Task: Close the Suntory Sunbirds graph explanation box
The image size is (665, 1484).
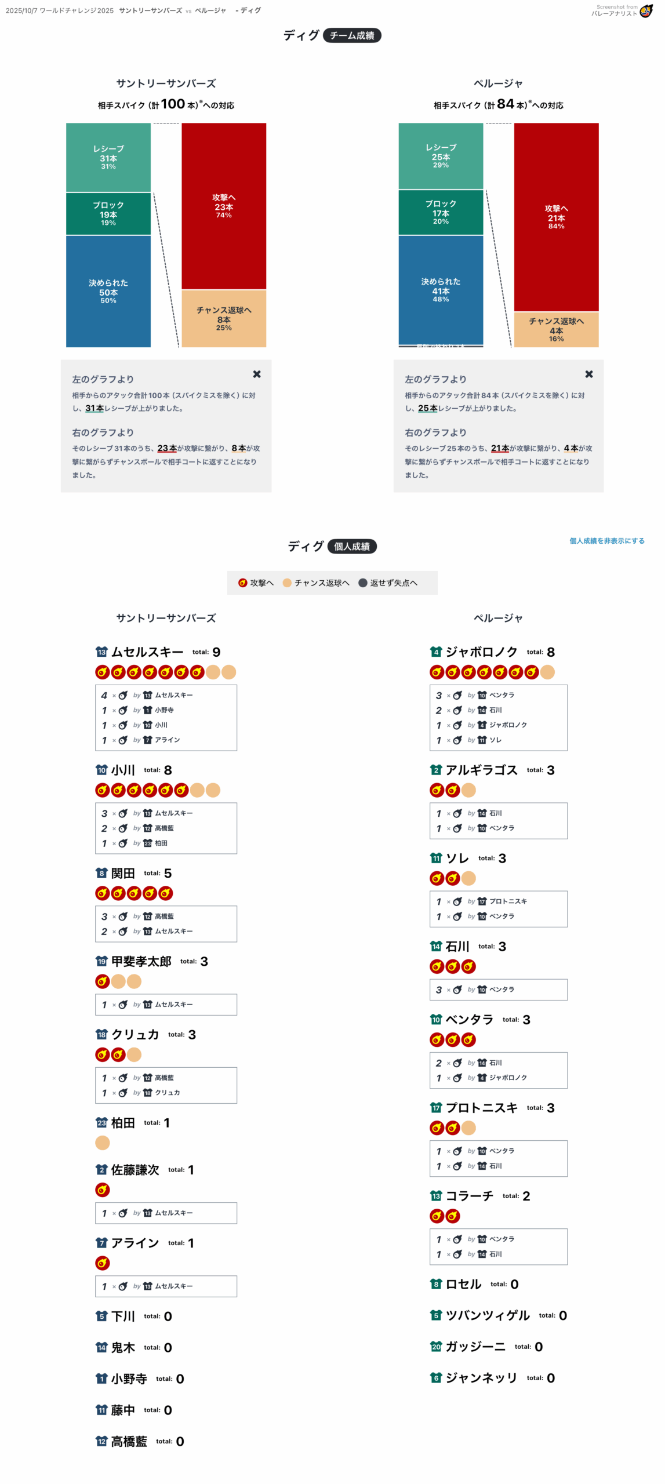Action: pos(257,374)
